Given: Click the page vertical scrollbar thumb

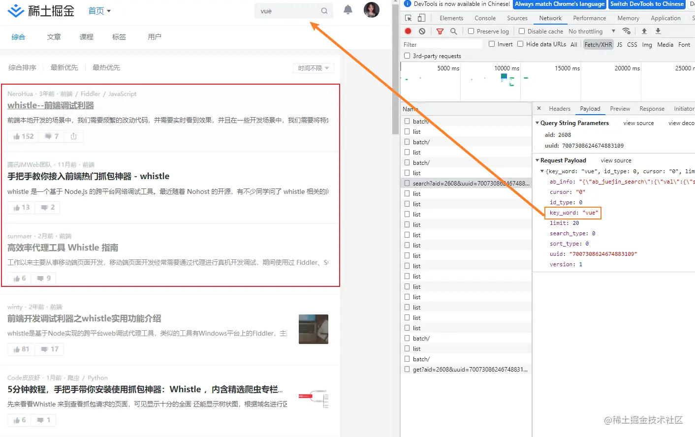Looking at the screenshot, I should [395, 69].
